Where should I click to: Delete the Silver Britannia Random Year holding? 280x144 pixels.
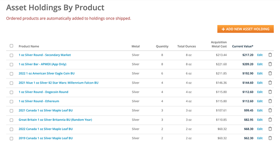click(270, 120)
